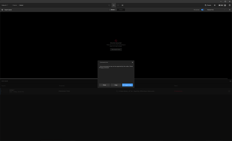Image resolution: width=232 pixels, height=141 pixels.
Task: Switch to the Device tab
Action: click(x=113, y=10)
